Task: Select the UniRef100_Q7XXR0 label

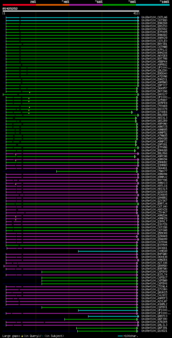Action: (154, 289)
